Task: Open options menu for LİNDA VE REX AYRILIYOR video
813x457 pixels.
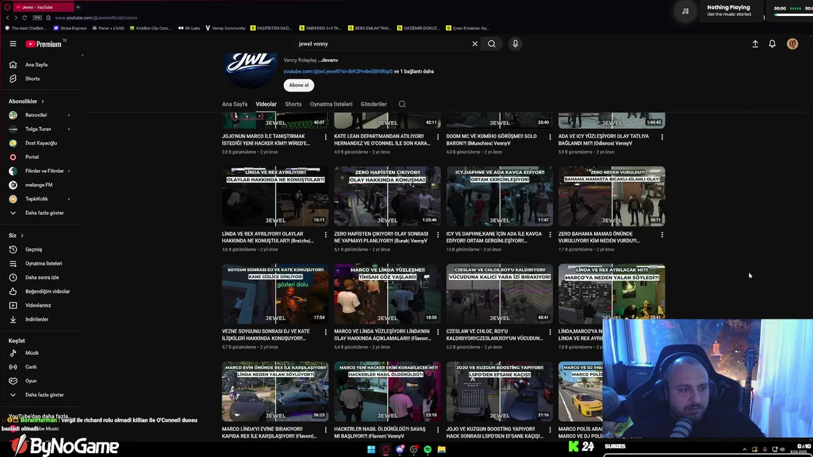Action: pyautogui.click(x=326, y=235)
